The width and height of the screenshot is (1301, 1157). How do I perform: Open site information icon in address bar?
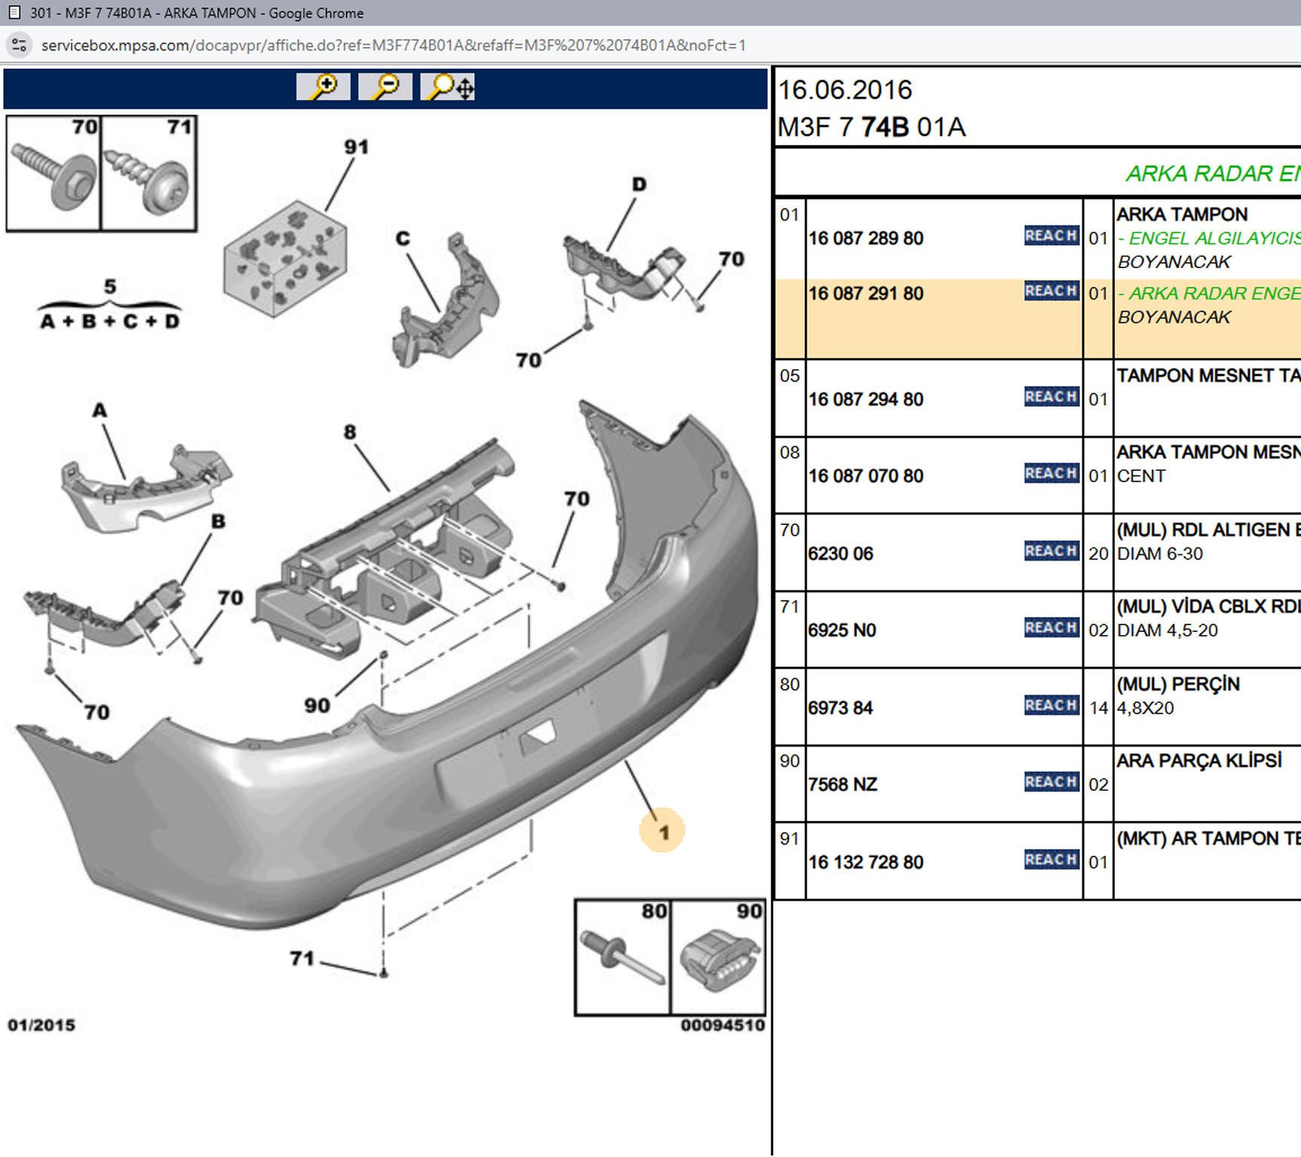19,45
